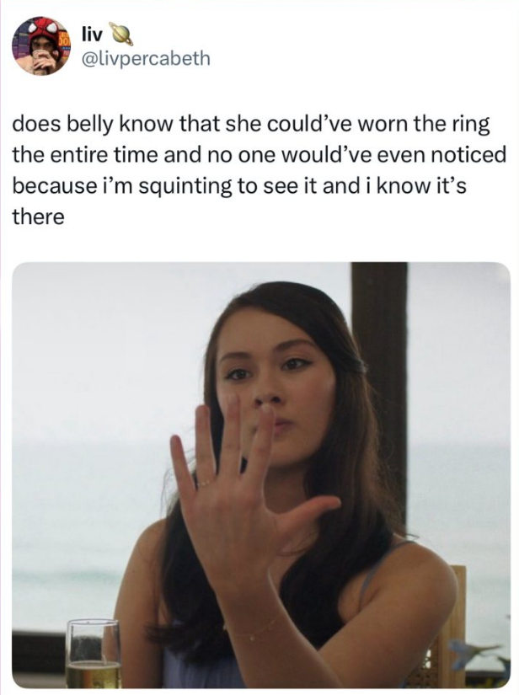
Task: Click the tweet line starting "does belly know"
Action: (251, 125)
